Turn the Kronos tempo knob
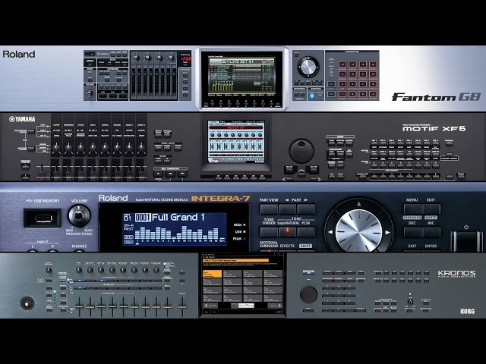The width and height of the screenshot is (486, 364). point(410,301)
